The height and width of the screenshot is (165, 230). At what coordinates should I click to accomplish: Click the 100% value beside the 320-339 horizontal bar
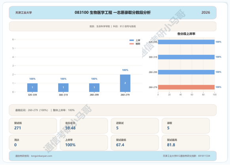click(219, 42)
